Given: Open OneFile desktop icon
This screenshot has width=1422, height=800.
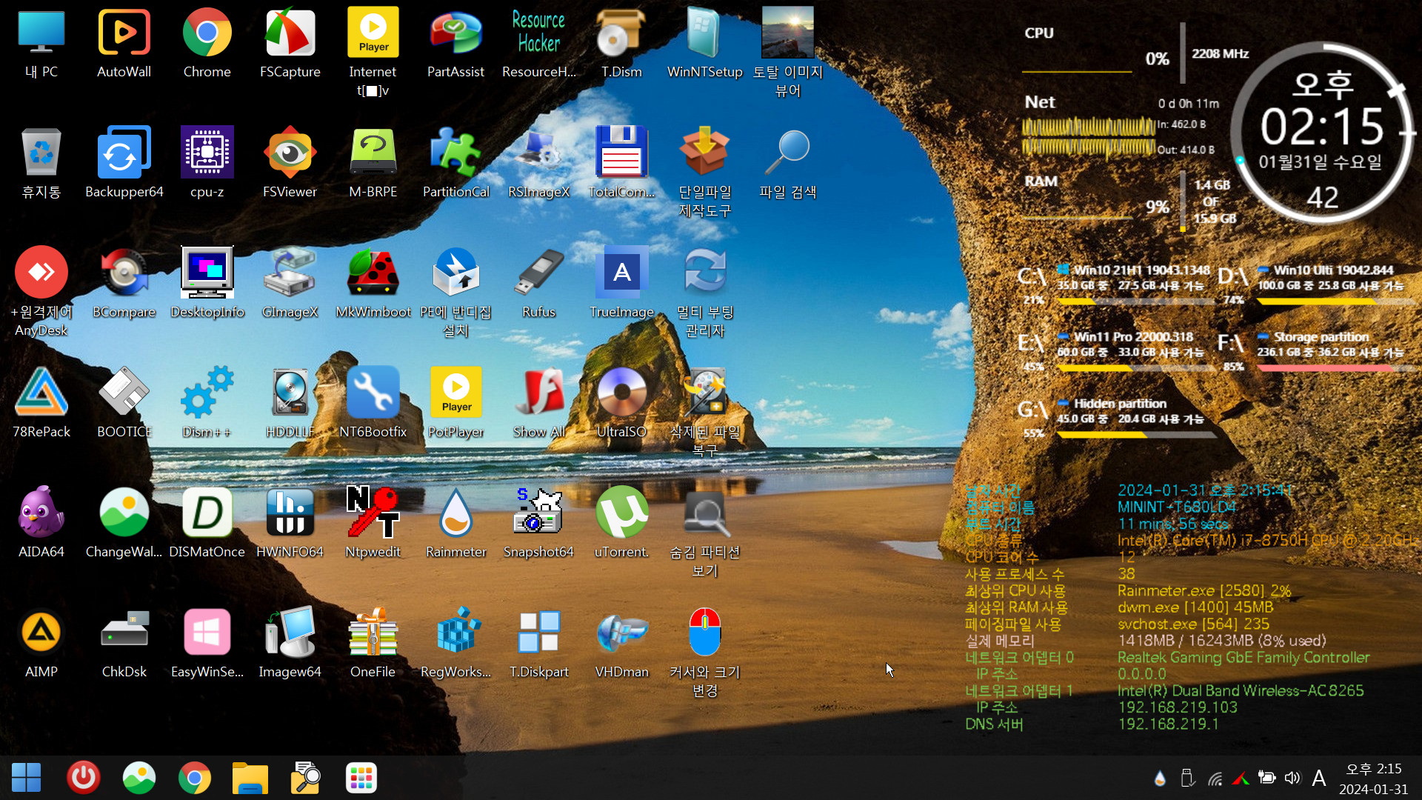Looking at the screenshot, I should coord(373,643).
